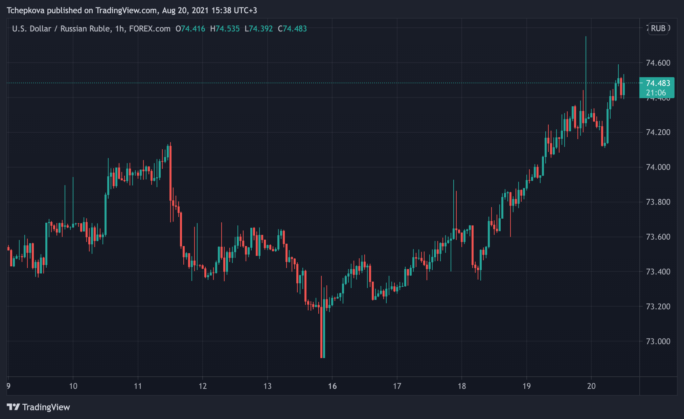Click the 74.483 current price label
684x419 pixels.
click(x=658, y=83)
